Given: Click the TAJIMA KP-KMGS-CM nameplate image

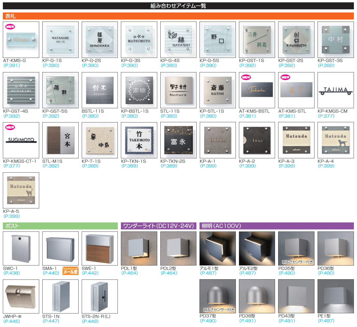Looking at the screenshot, I should pos(335,90).
